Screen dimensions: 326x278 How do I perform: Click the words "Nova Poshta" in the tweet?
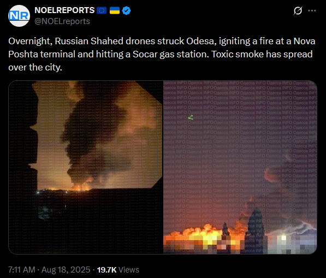[x=162, y=48]
